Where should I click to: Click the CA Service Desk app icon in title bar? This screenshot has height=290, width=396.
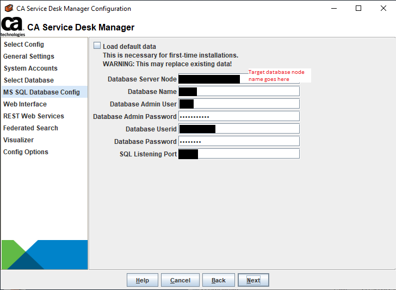9,8
